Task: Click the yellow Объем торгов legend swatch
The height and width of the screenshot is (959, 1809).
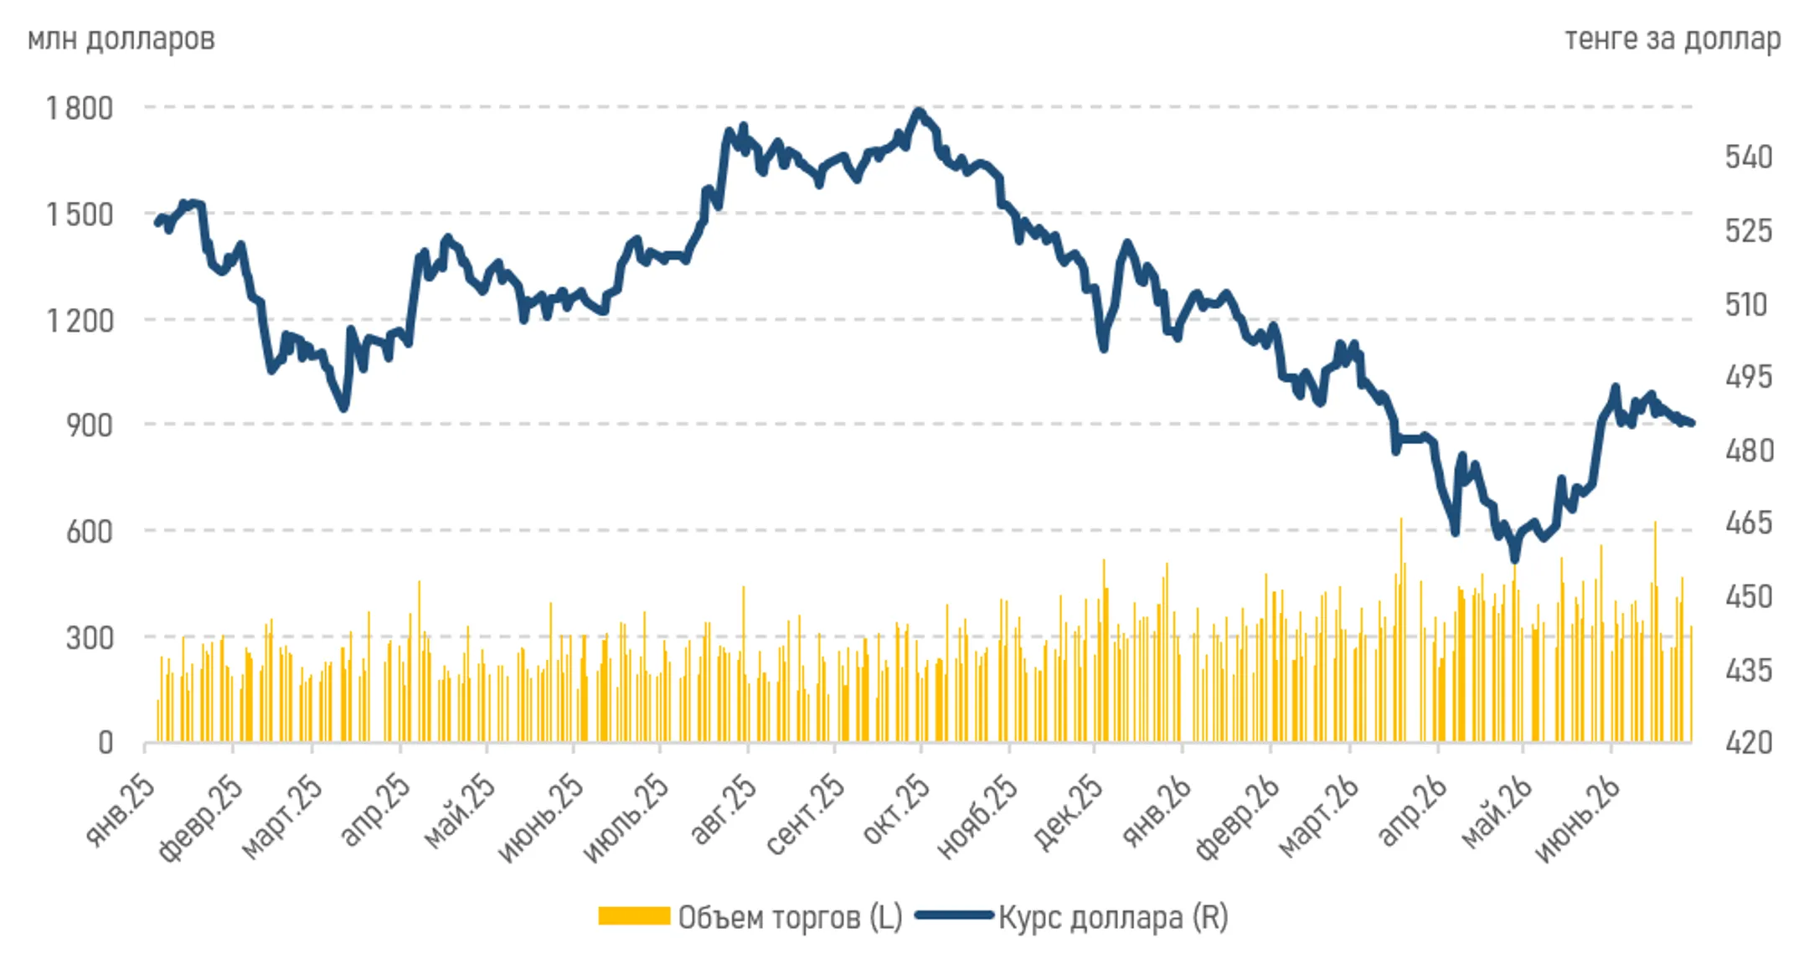Action: [634, 916]
